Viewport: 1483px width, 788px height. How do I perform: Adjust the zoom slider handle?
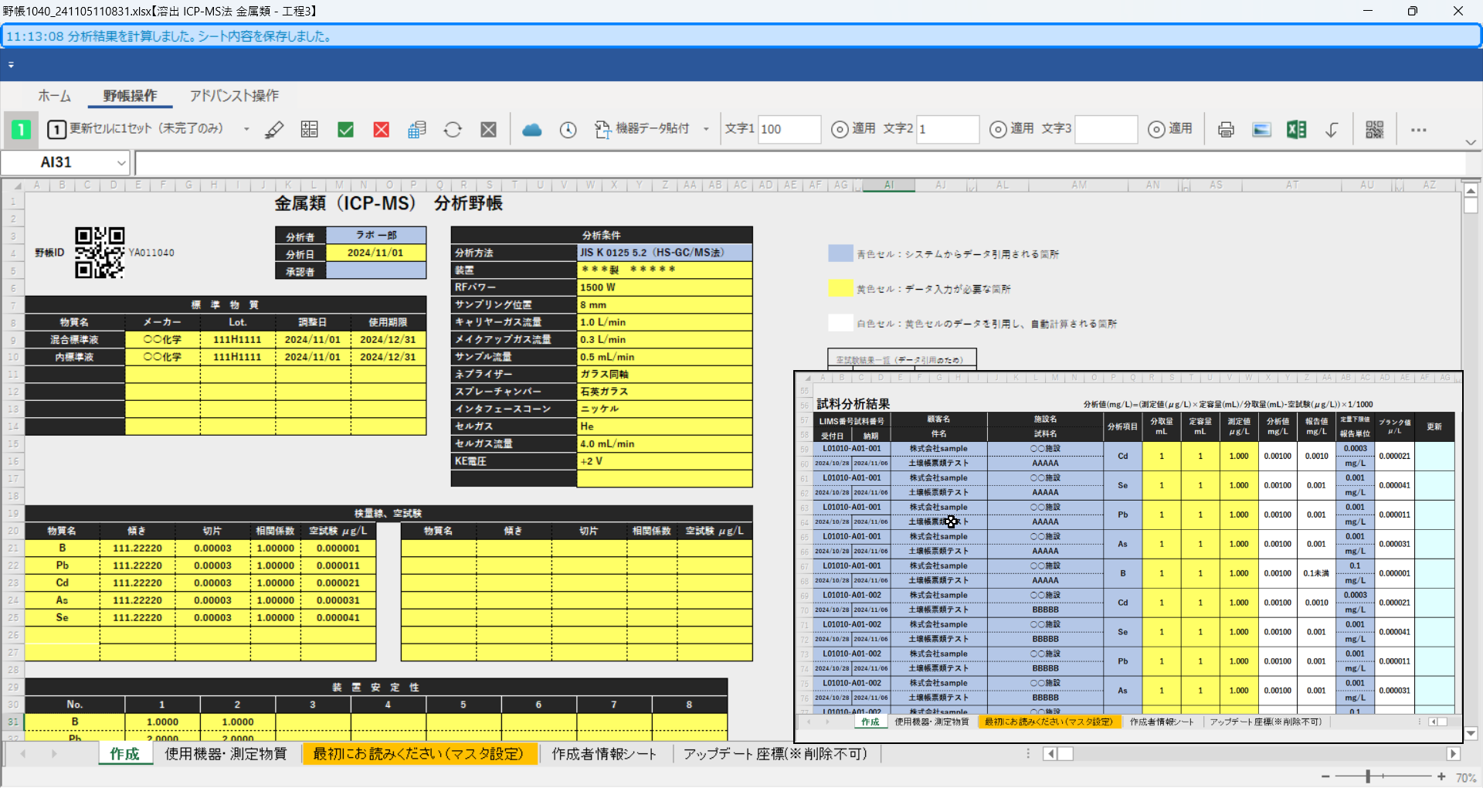click(x=1368, y=776)
